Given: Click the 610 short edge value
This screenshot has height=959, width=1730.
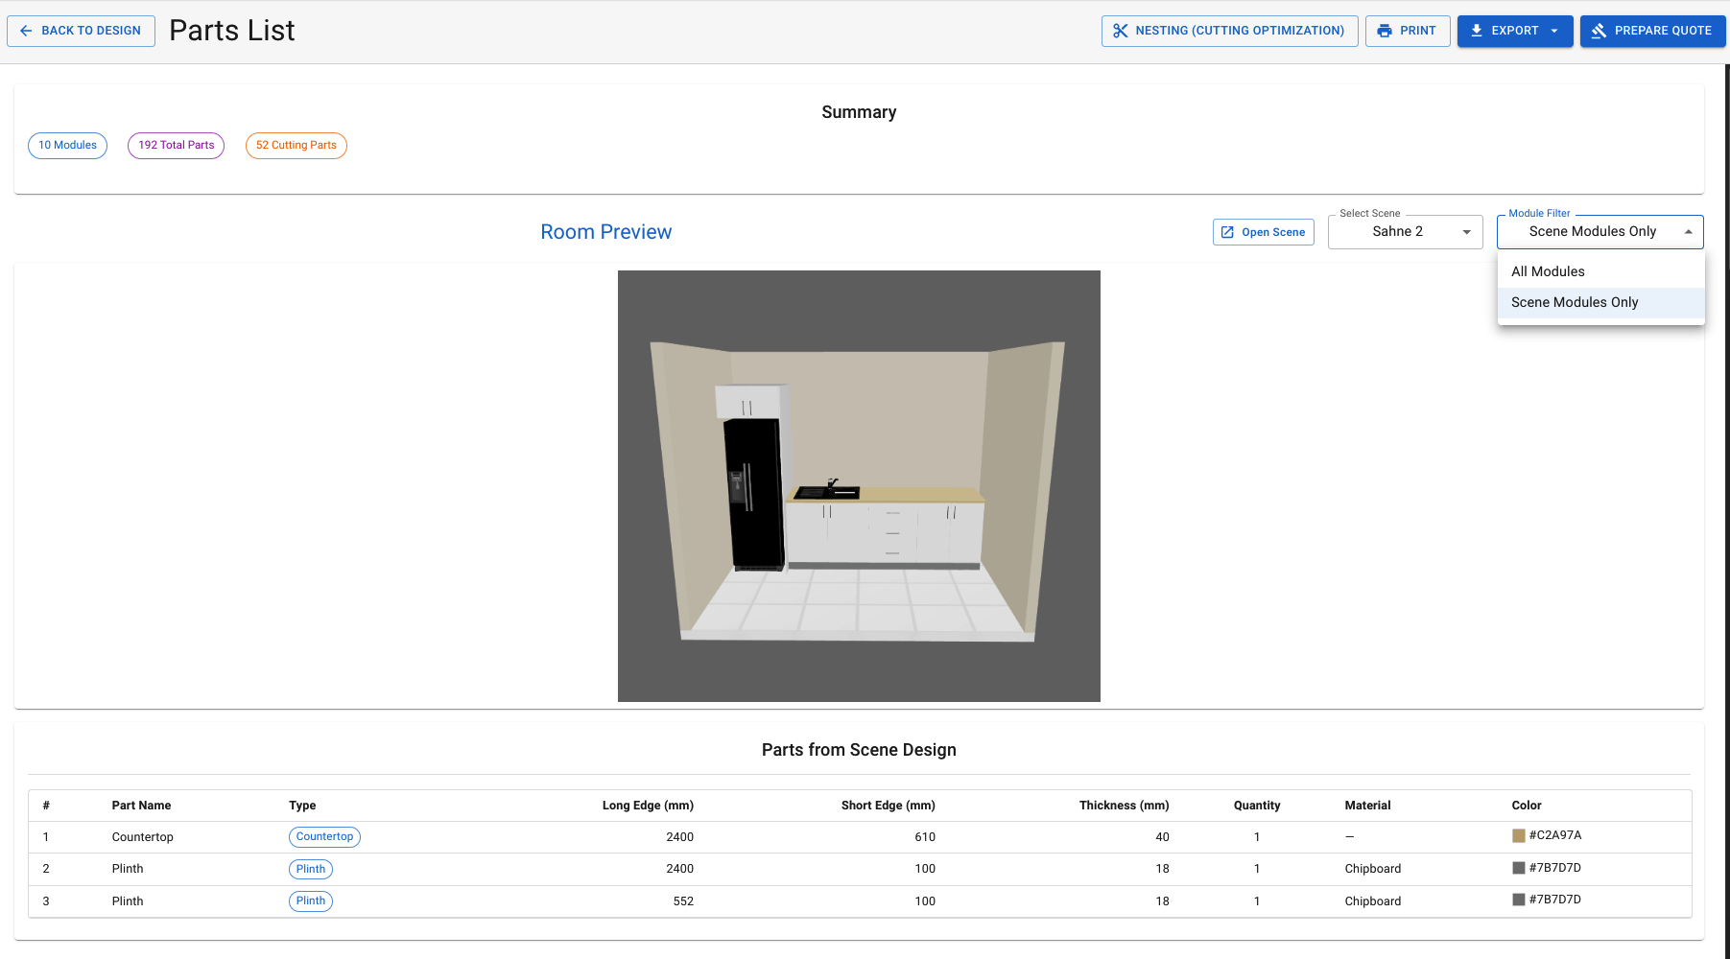Looking at the screenshot, I should click(925, 837).
